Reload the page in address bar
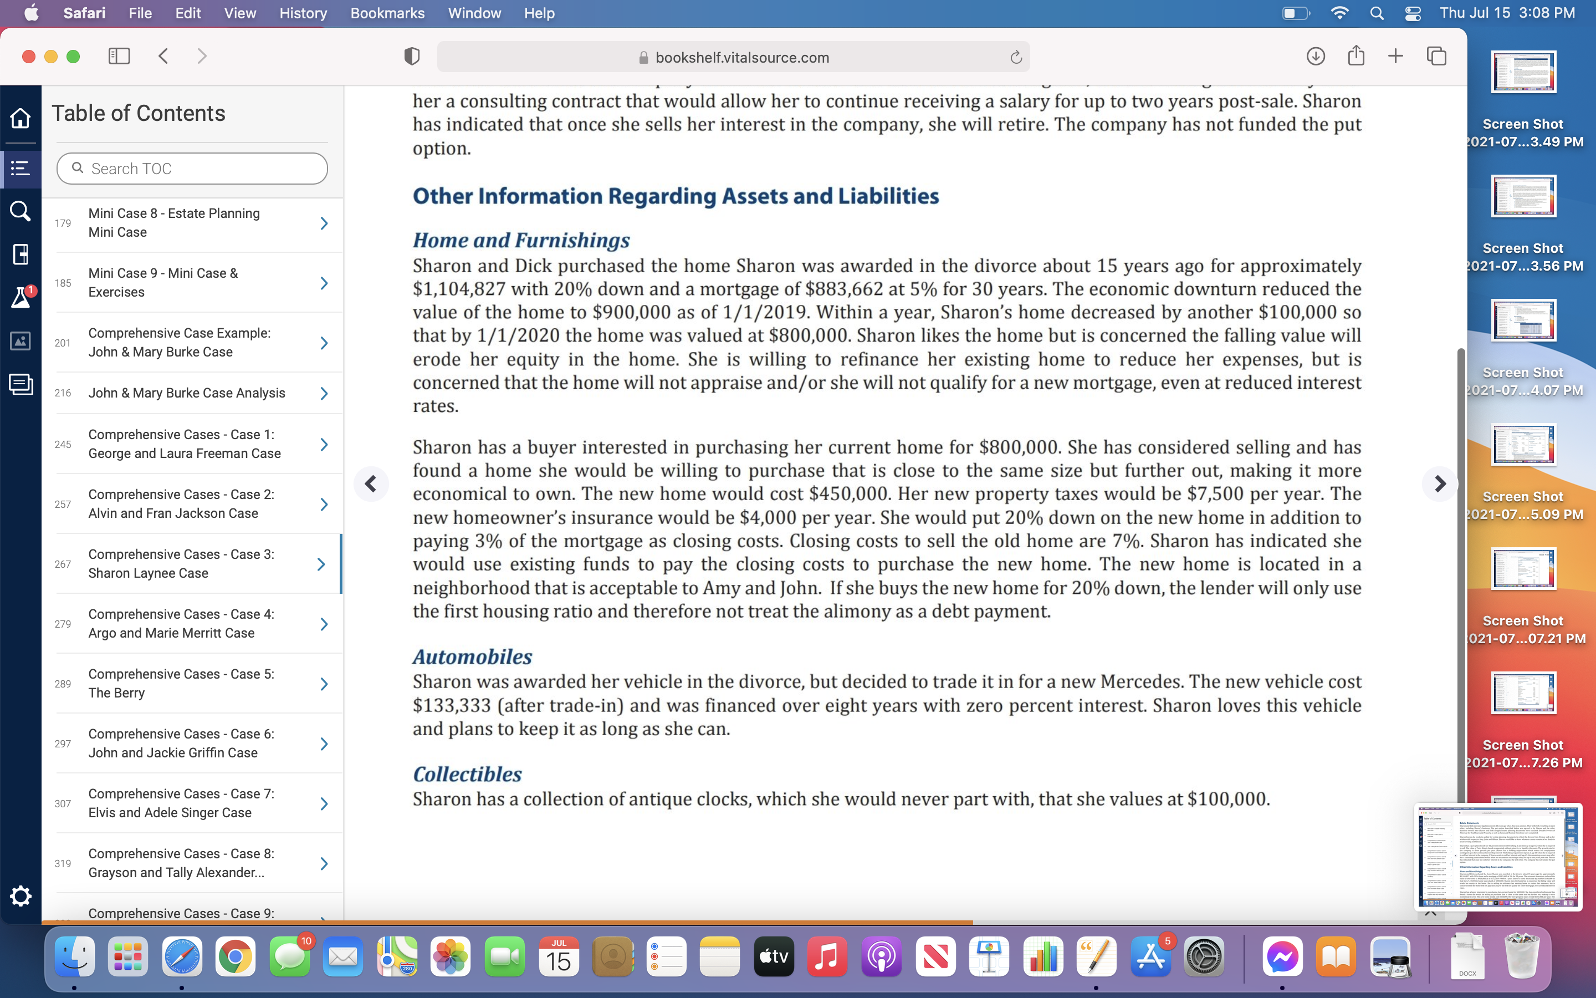 pyautogui.click(x=1016, y=58)
